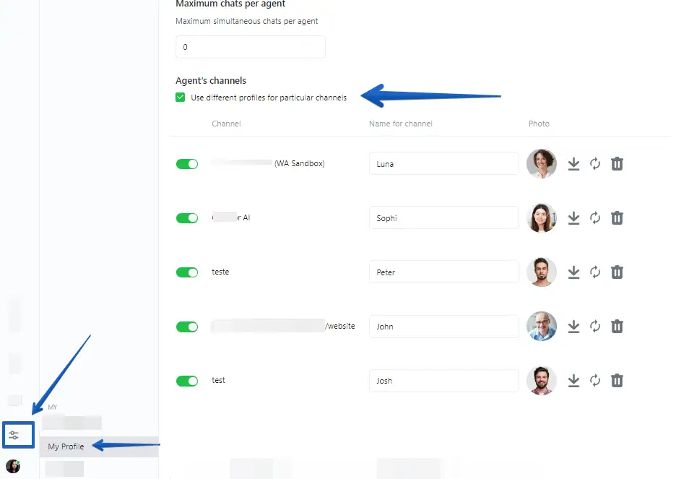This screenshot has height=479, width=676.
Task: Click the Maximum chats per agent field
Action: click(250, 47)
